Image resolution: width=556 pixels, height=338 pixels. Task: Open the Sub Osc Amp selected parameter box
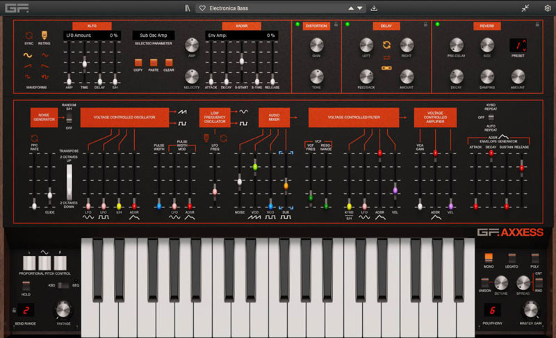click(153, 35)
